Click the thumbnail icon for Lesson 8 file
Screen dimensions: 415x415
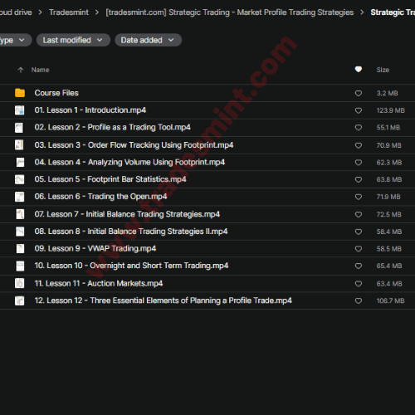[20, 232]
